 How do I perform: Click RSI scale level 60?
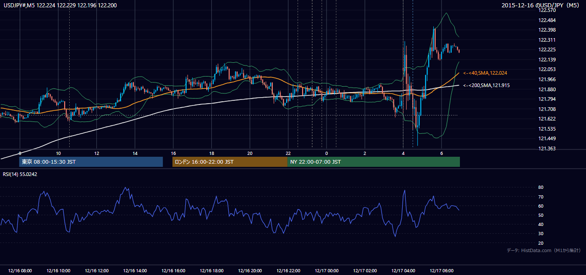pos(541,206)
